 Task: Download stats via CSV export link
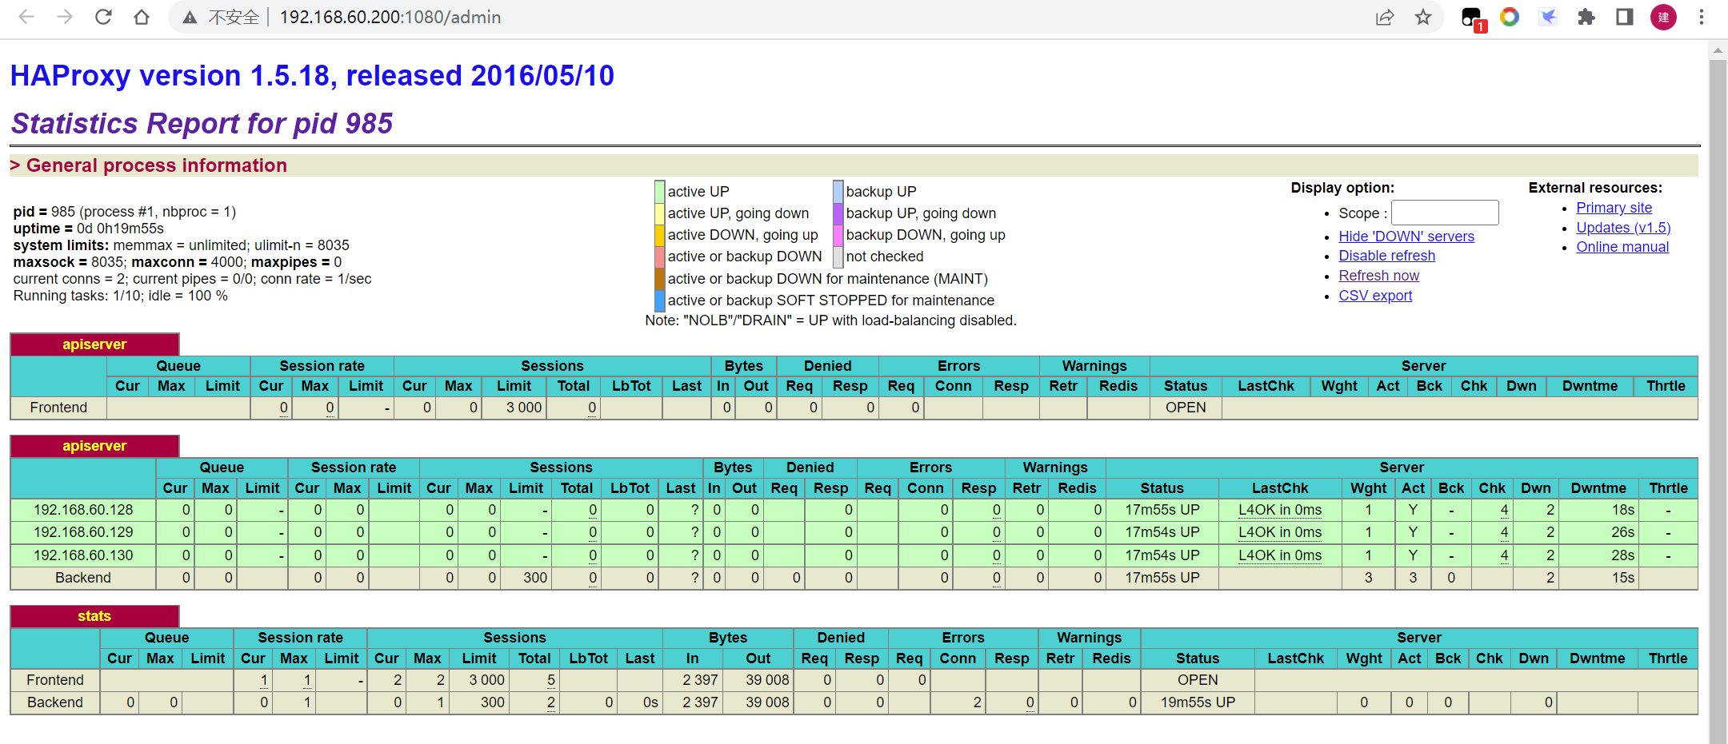point(1375,296)
